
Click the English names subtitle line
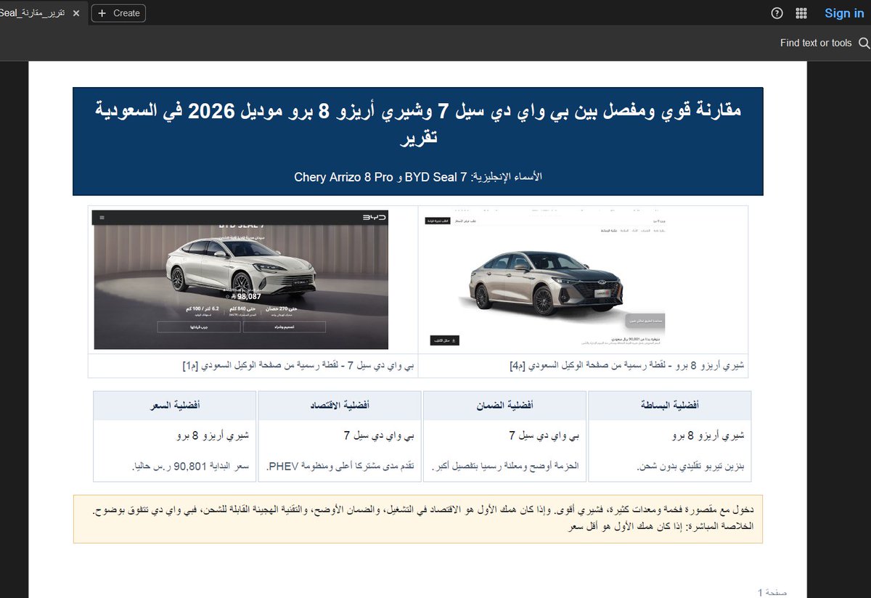(x=417, y=176)
